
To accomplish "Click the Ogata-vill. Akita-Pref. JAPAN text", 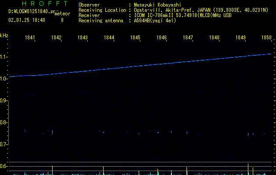I will 172,10.
